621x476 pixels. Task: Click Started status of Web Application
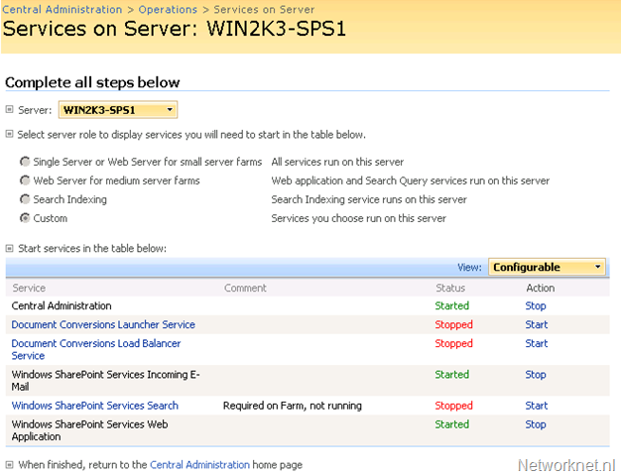452,424
